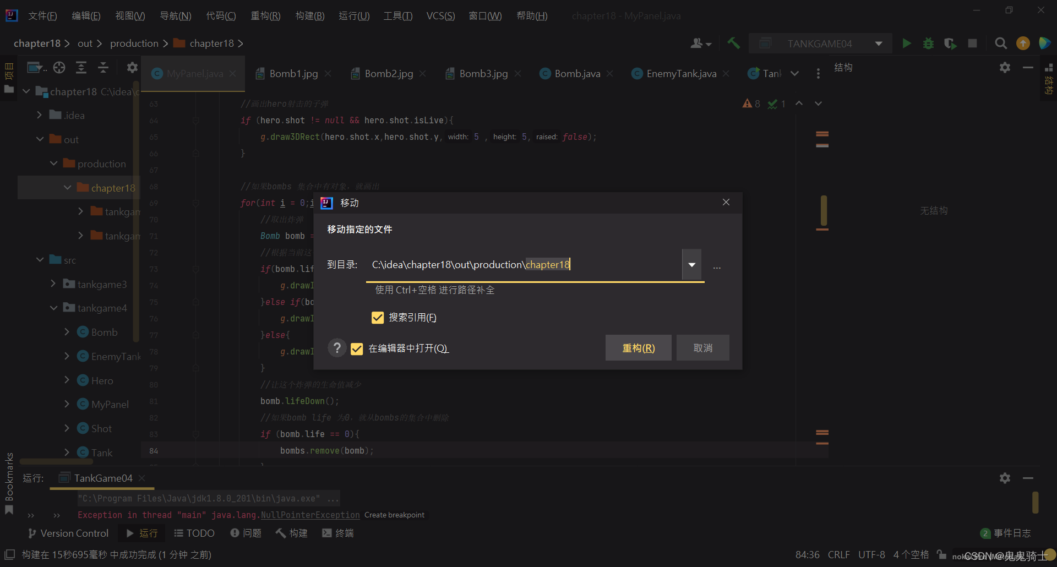Start debugging with the bug icon

(x=928, y=43)
